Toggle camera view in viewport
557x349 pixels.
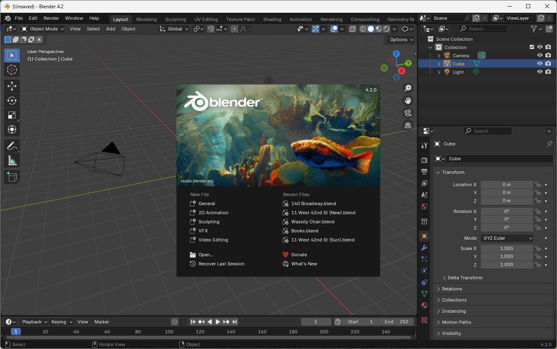(x=408, y=113)
